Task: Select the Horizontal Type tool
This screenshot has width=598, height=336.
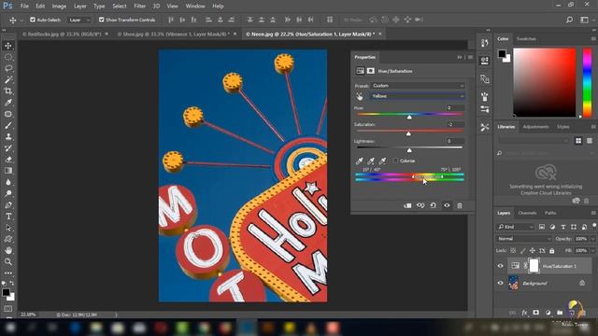Action: click(8, 217)
